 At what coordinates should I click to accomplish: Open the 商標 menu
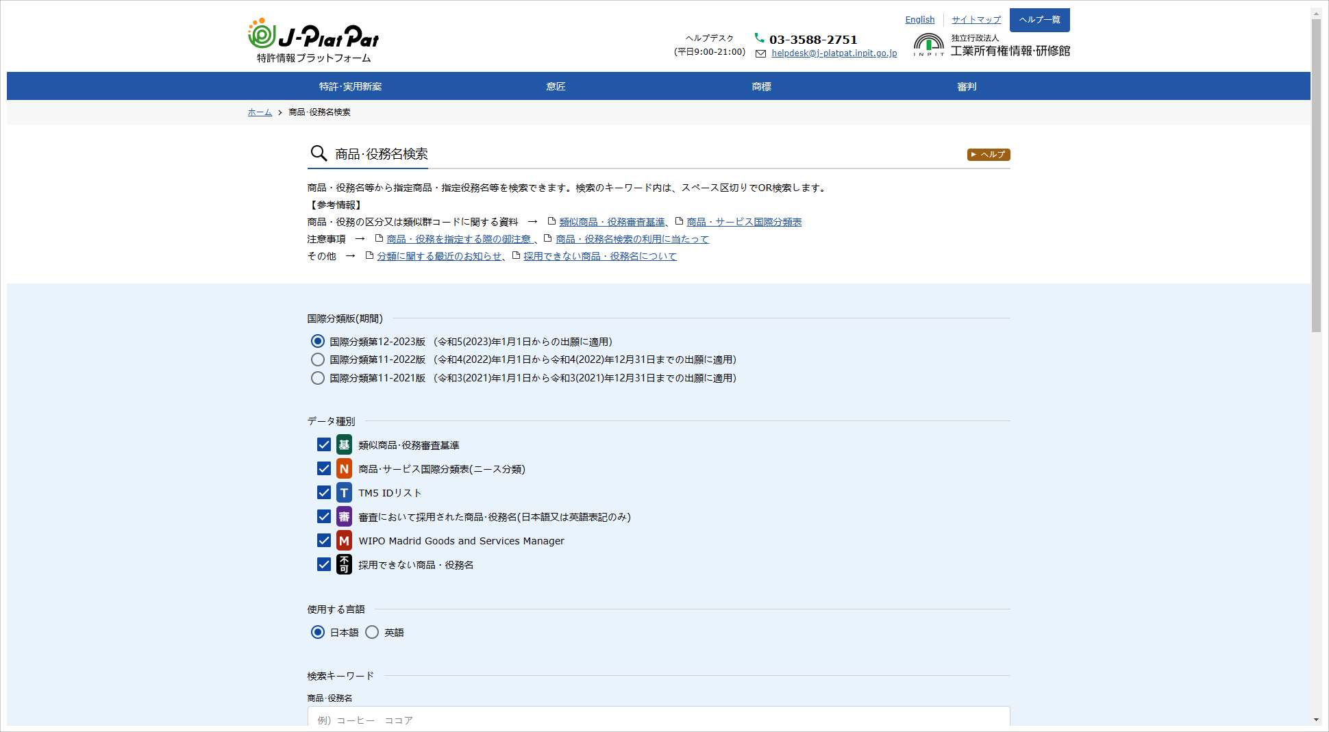pyautogui.click(x=761, y=86)
